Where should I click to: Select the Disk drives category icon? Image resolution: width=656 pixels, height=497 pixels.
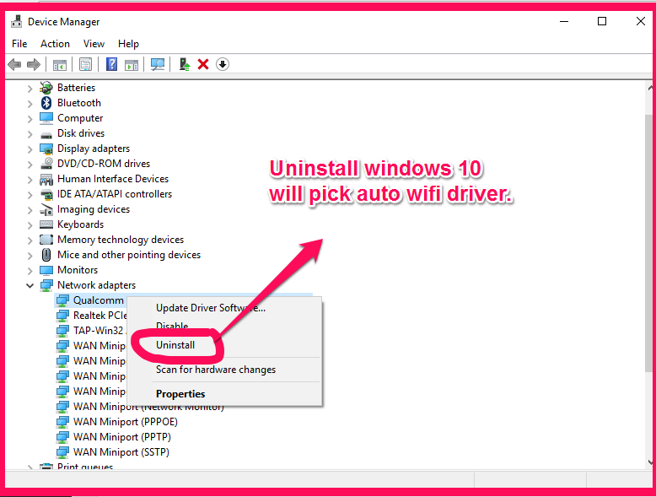click(x=46, y=134)
